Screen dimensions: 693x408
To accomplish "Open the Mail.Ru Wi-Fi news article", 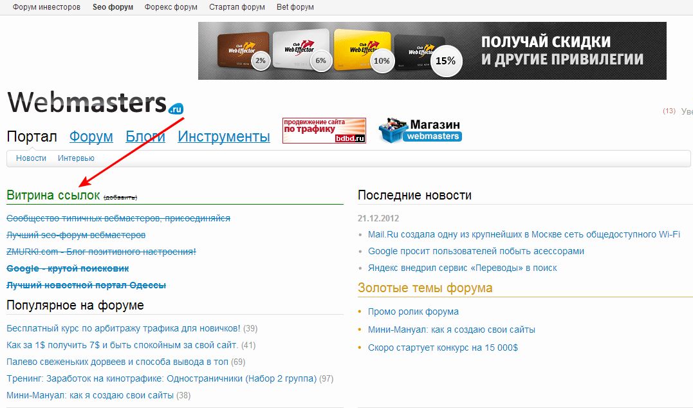I will [524, 234].
